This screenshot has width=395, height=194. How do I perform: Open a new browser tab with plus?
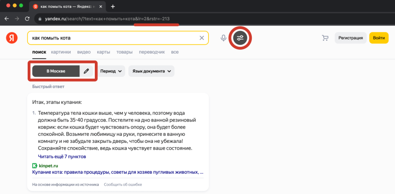113,6
